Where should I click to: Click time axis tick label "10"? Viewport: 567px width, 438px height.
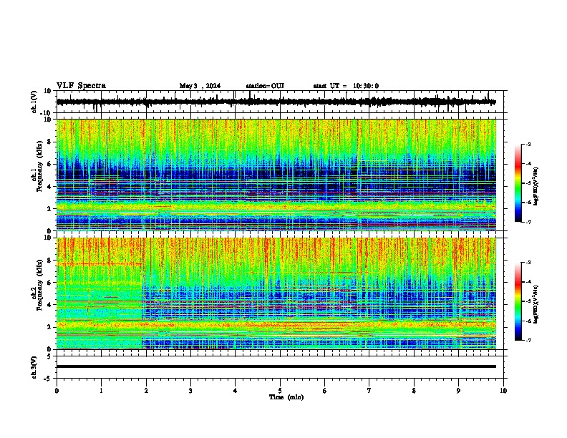tap(503, 391)
